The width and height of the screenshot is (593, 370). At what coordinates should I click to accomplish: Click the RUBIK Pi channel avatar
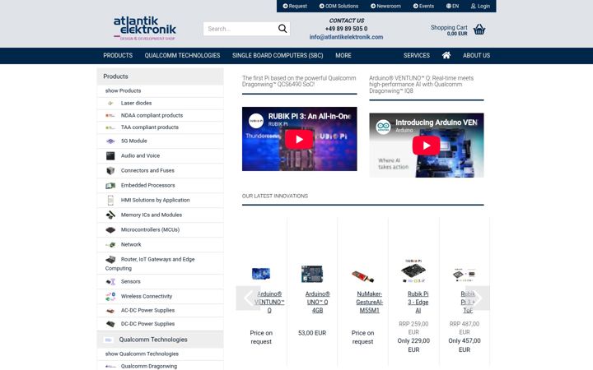256,121
